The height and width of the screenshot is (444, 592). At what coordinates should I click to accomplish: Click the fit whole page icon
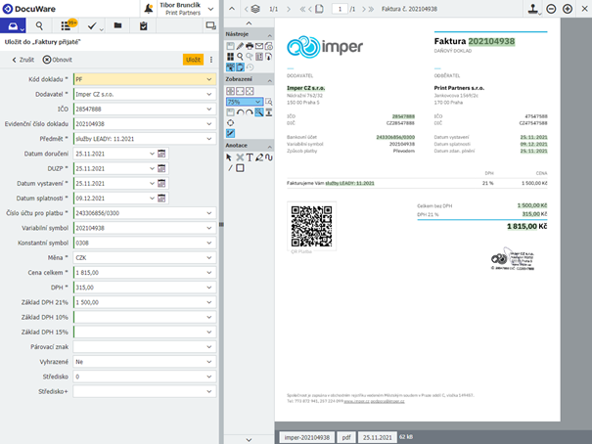coord(250,91)
